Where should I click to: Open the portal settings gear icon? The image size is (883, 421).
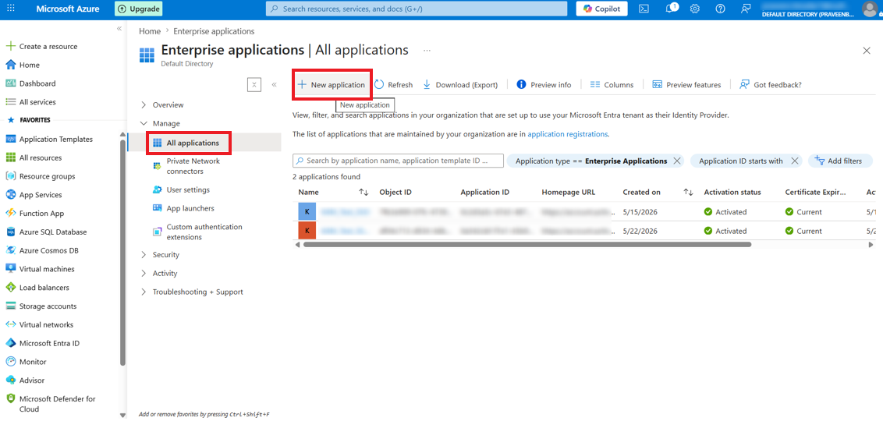pos(695,9)
